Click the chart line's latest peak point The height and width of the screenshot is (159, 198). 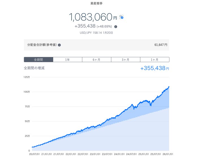click(x=169, y=87)
